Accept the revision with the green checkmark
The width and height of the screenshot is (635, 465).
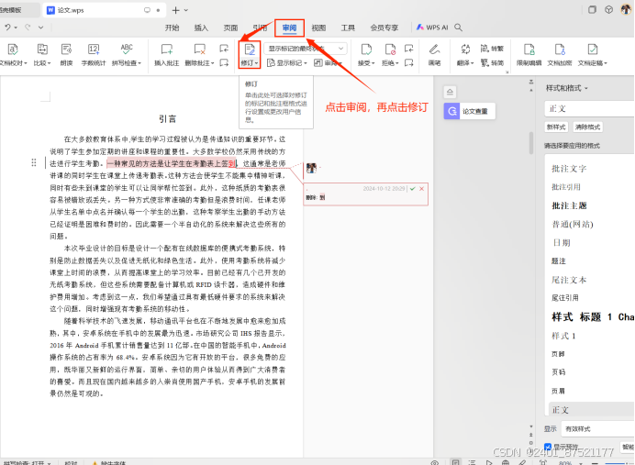pyautogui.click(x=412, y=189)
